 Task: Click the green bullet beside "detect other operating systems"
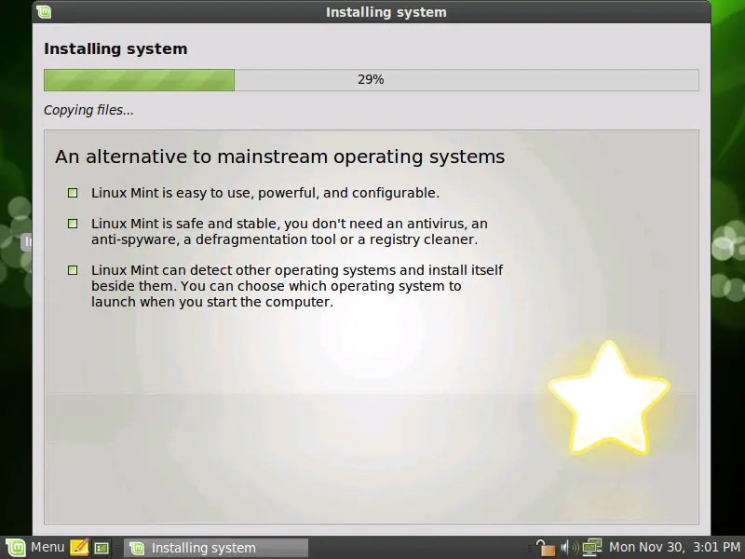(x=73, y=270)
